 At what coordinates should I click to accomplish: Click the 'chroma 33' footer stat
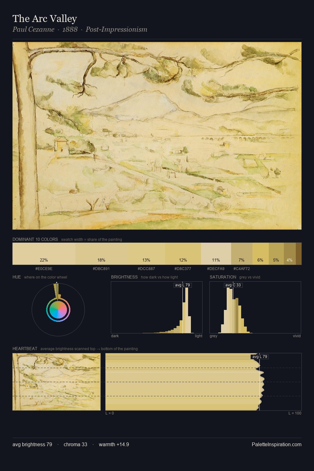[75, 444]
